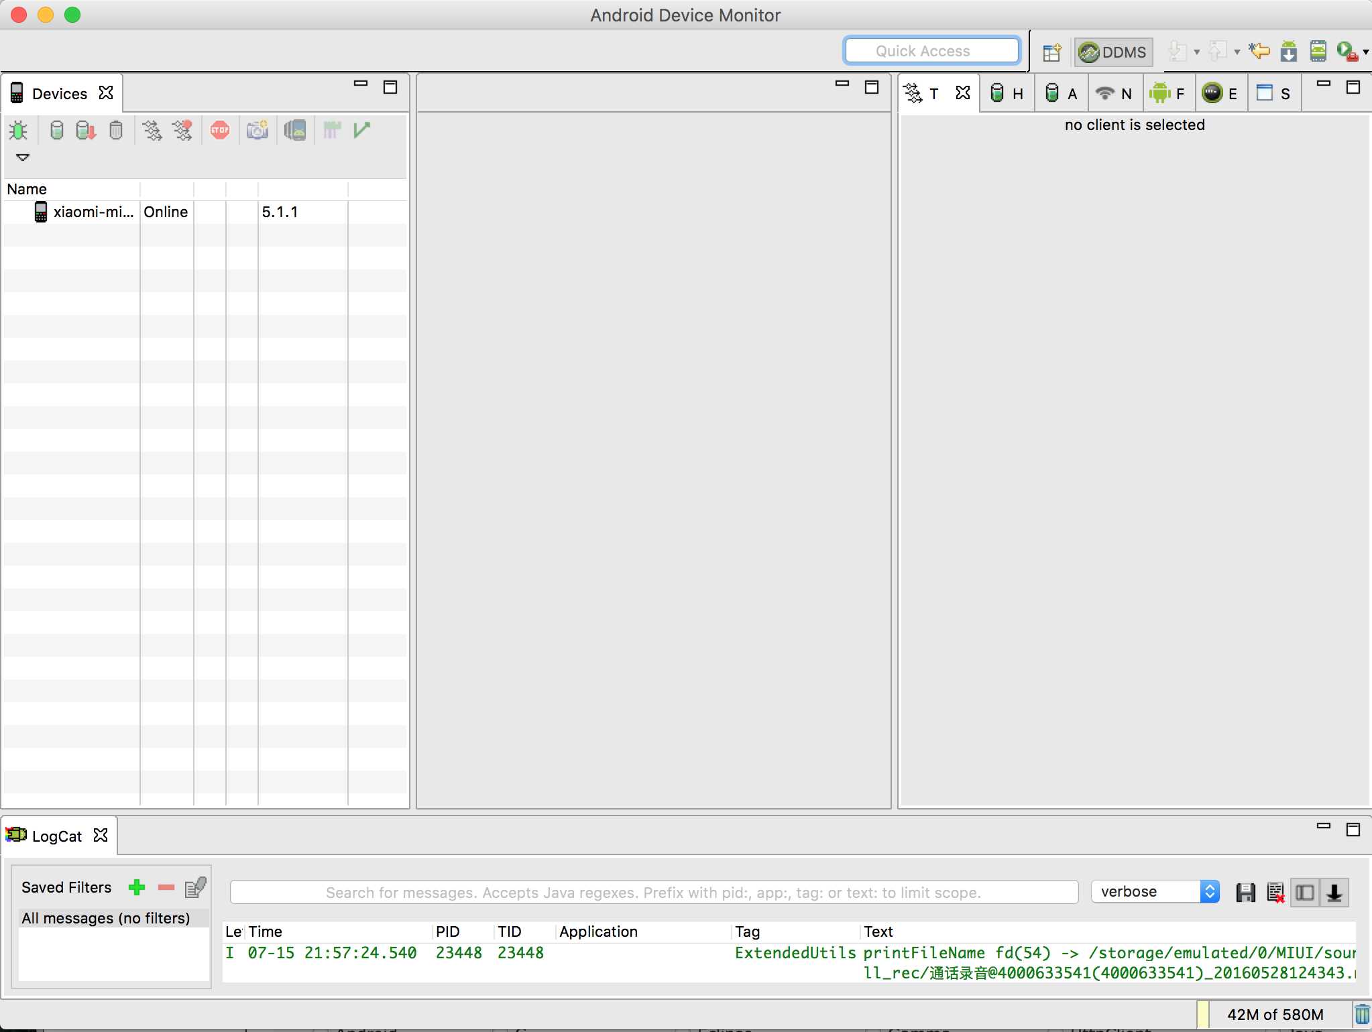Close the Threads tab with its X
The image size is (1372, 1032).
[x=963, y=93]
